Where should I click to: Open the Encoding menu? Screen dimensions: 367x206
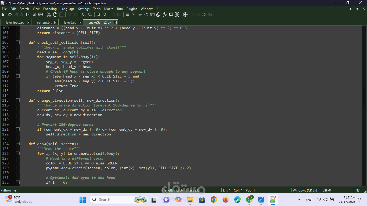[50, 9]
